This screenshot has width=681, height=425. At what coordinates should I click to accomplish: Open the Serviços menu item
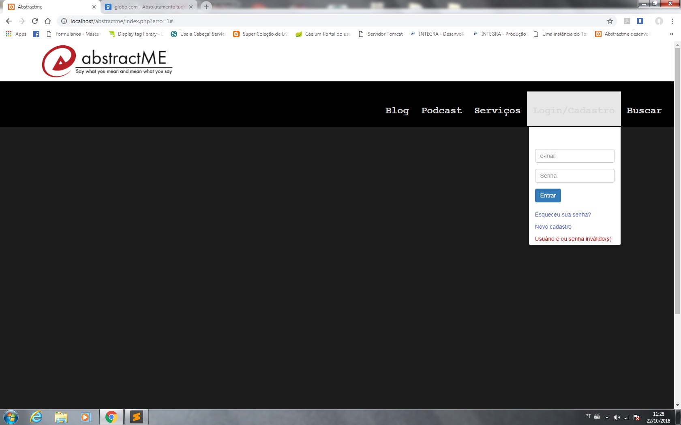pyautogui.click(x=497, y=110)
